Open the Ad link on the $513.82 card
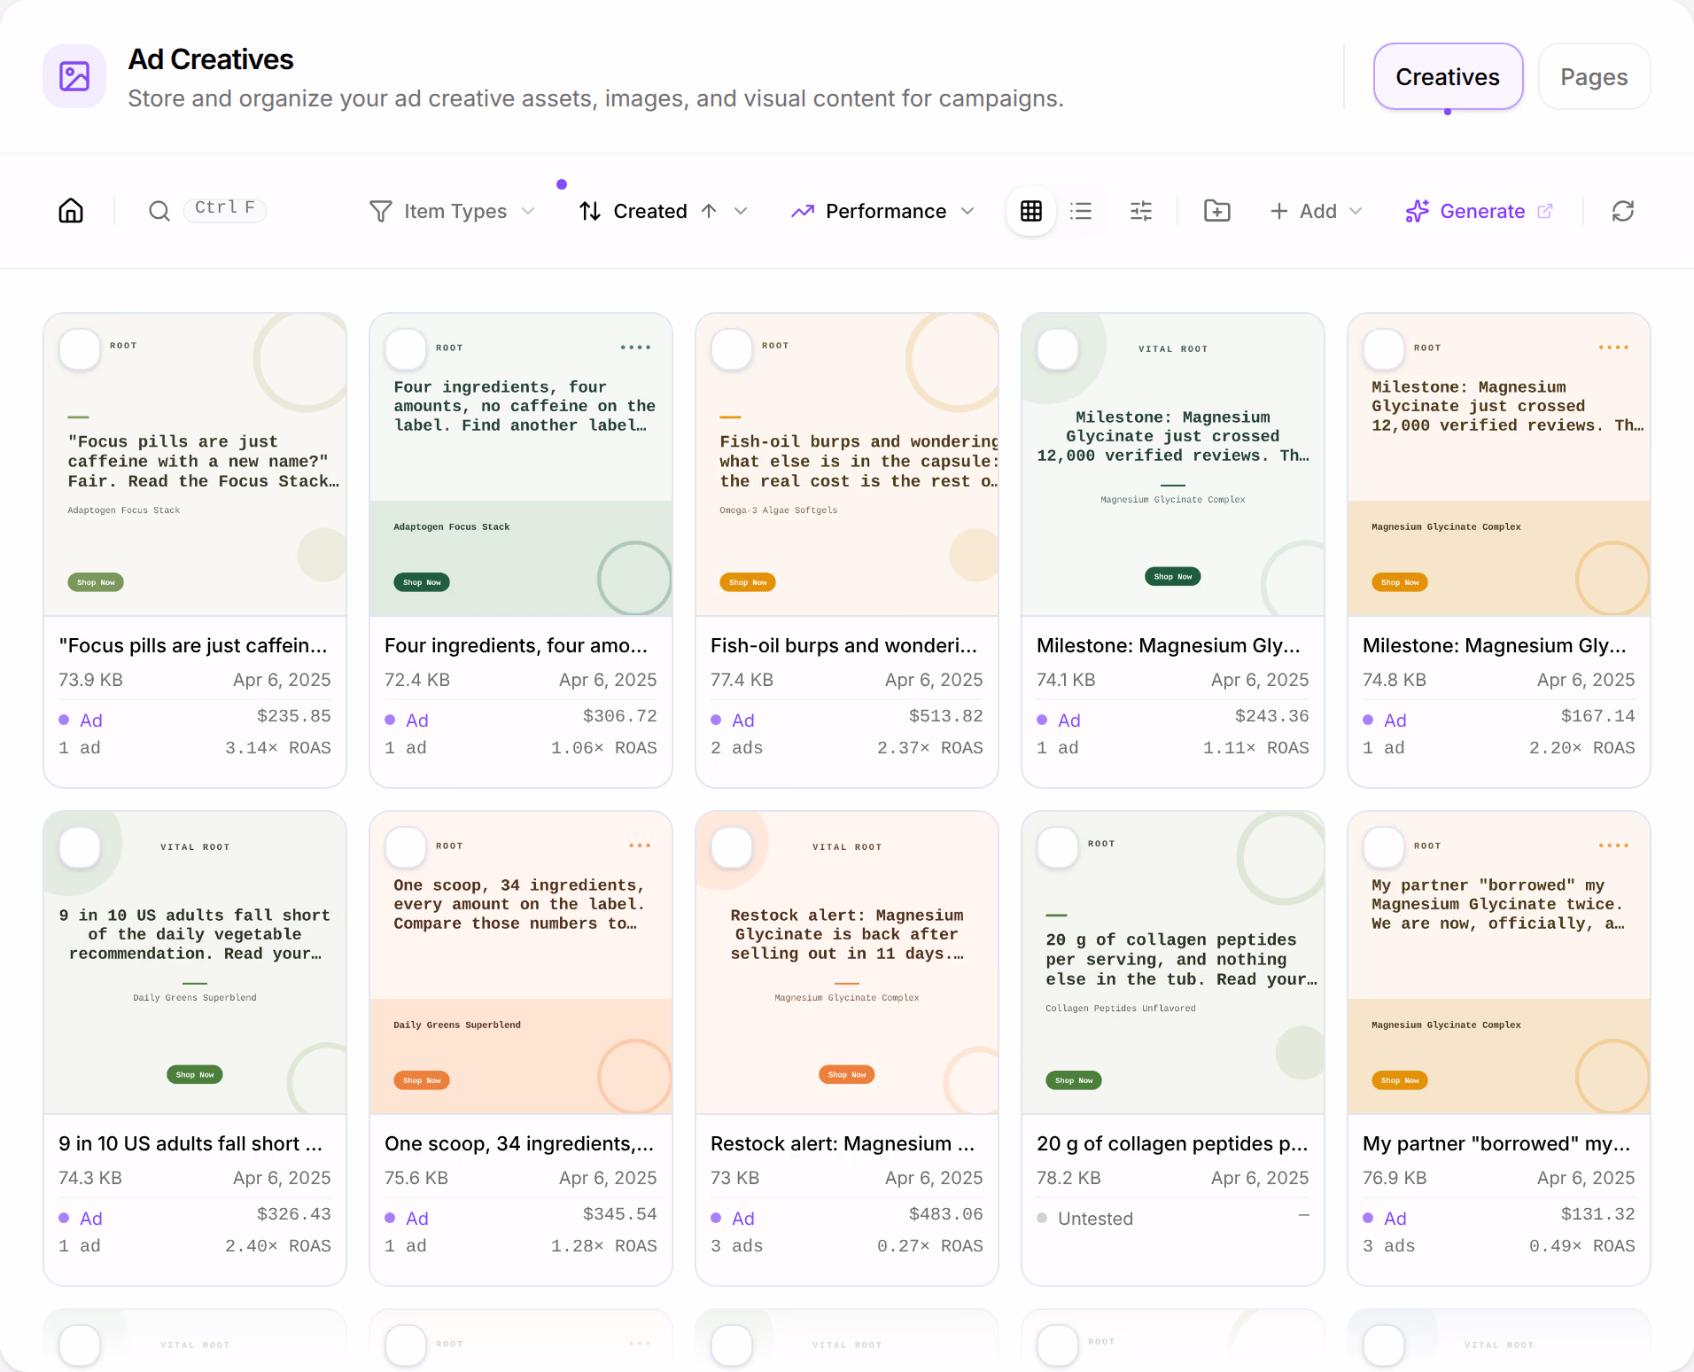This screenshot has height=1372, width=1694. (x=743, y=721)
